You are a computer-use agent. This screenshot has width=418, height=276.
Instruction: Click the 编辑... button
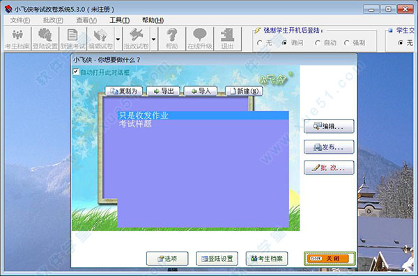coord(329,126)
